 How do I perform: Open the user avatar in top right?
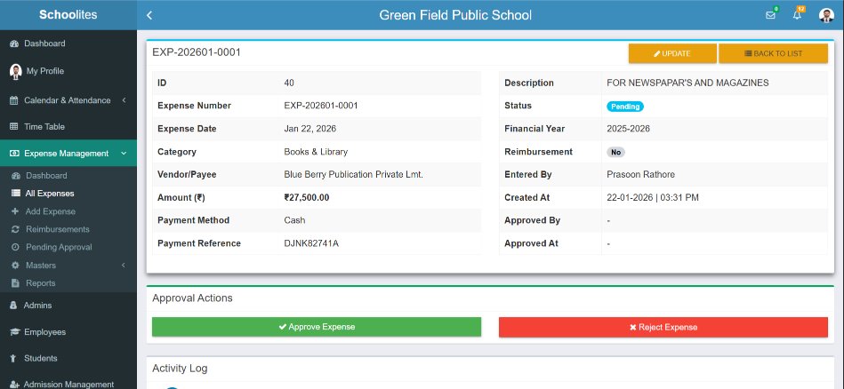point(826,15)
